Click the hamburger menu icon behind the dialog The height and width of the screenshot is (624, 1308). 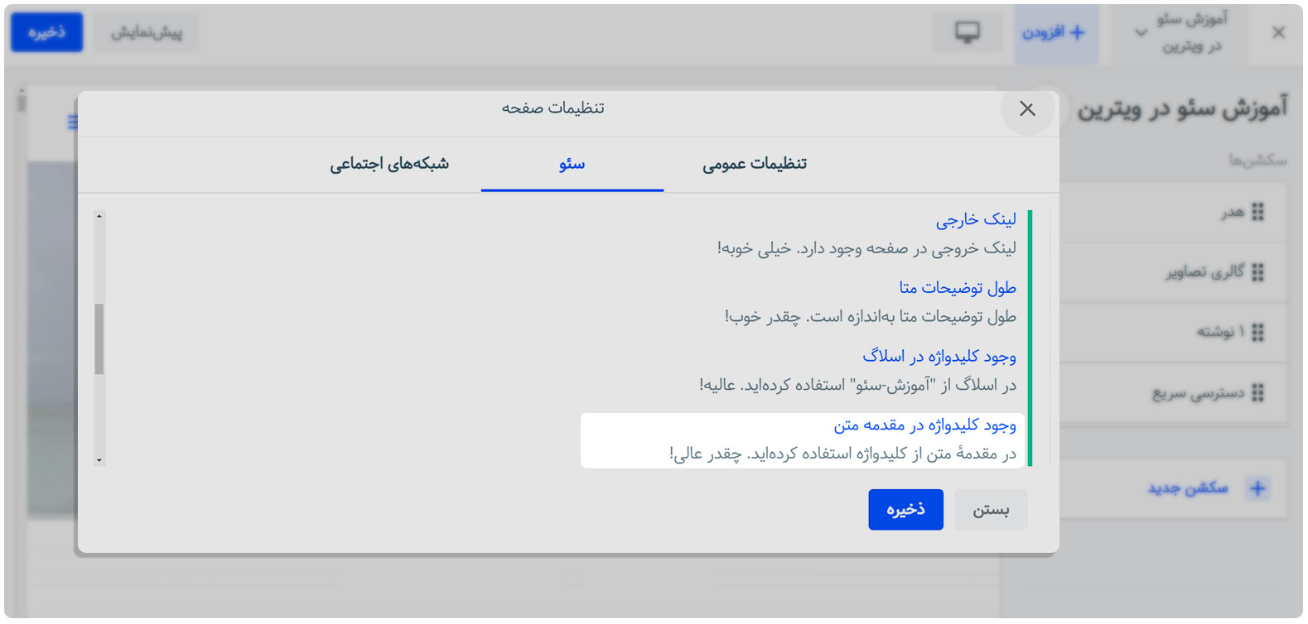pyautogui.click(x=73, y=122)
